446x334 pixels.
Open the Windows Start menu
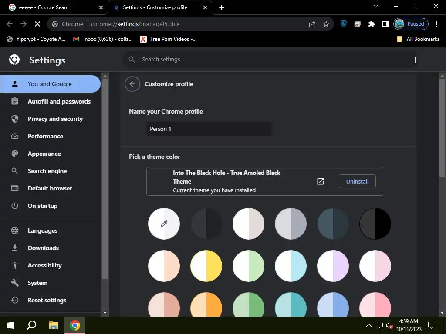point(10,325)
